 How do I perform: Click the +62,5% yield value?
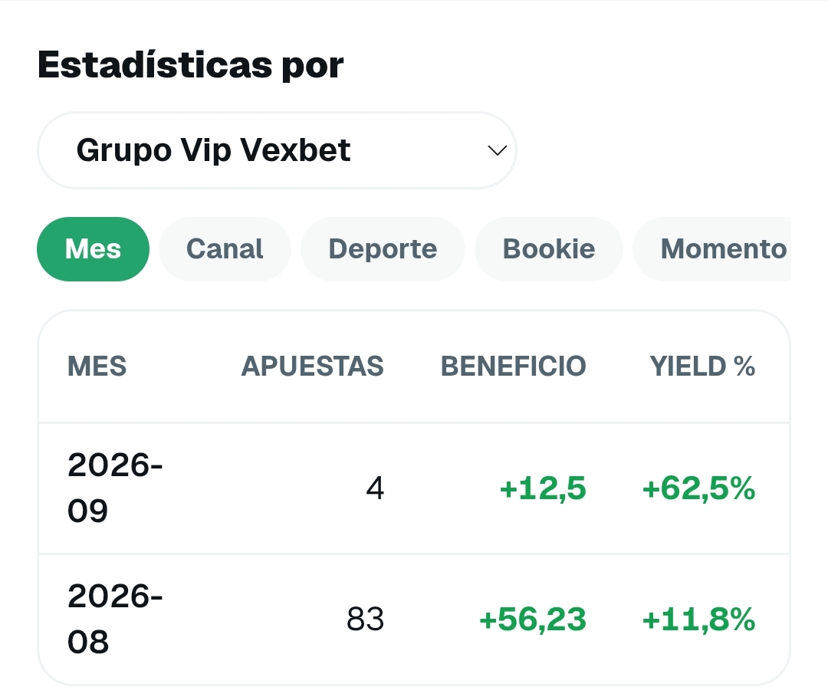click(x=698, y=488)
